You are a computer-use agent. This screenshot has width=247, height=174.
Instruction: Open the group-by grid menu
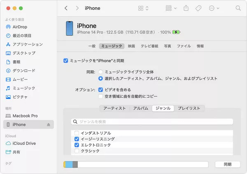[x=171, y=8]
